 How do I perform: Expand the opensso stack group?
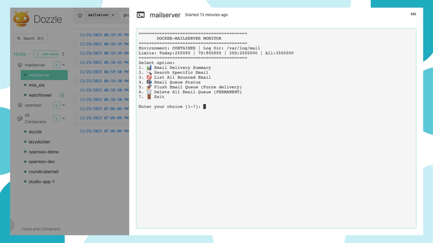click(x=64, y=105)
